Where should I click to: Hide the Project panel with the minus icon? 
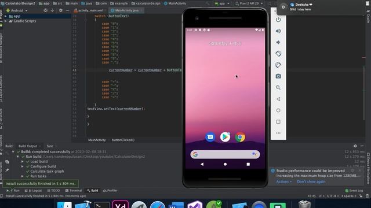[67, 10]
